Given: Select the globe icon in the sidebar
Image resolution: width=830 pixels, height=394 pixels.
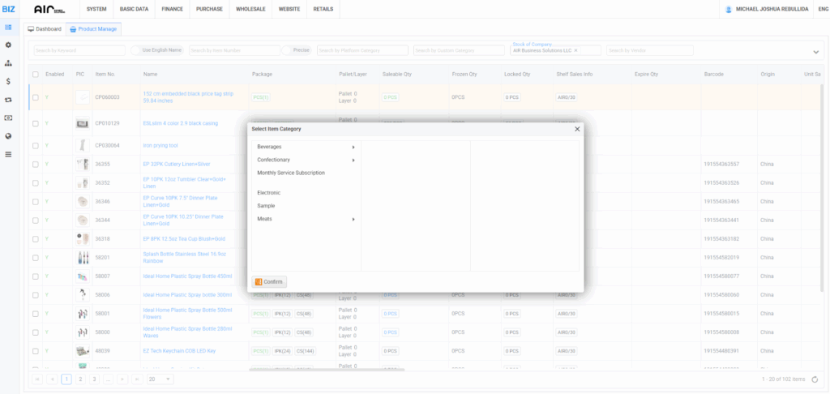Looking at the screenshot, I should coord(8,135).
